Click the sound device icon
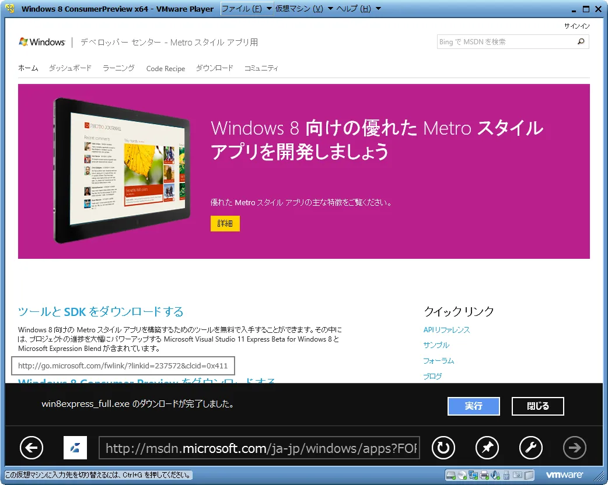 [x=495, y=475]
